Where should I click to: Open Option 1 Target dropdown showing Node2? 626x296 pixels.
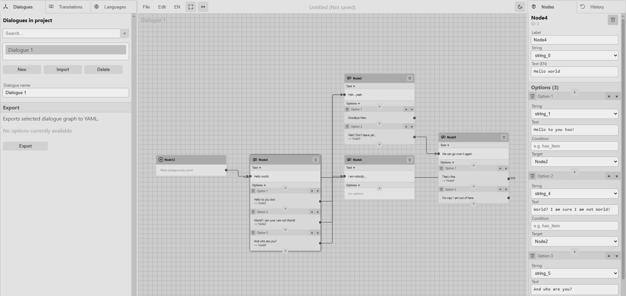point(574,162)
